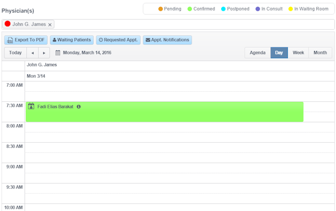The image size is (336, 211).
Task: Switch to Agenda view
Action: (258, 53)
